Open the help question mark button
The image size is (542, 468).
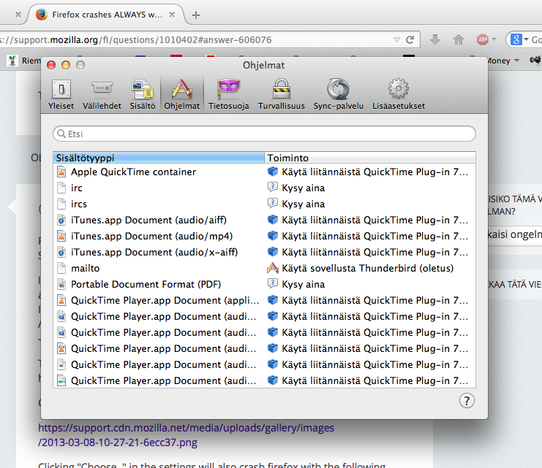click(467, 401)
